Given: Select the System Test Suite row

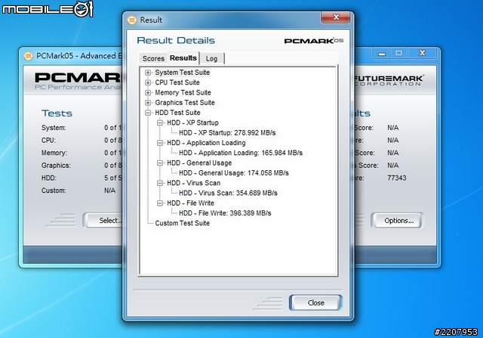Looking at the screenshot, I should click(x=183, y=73).
